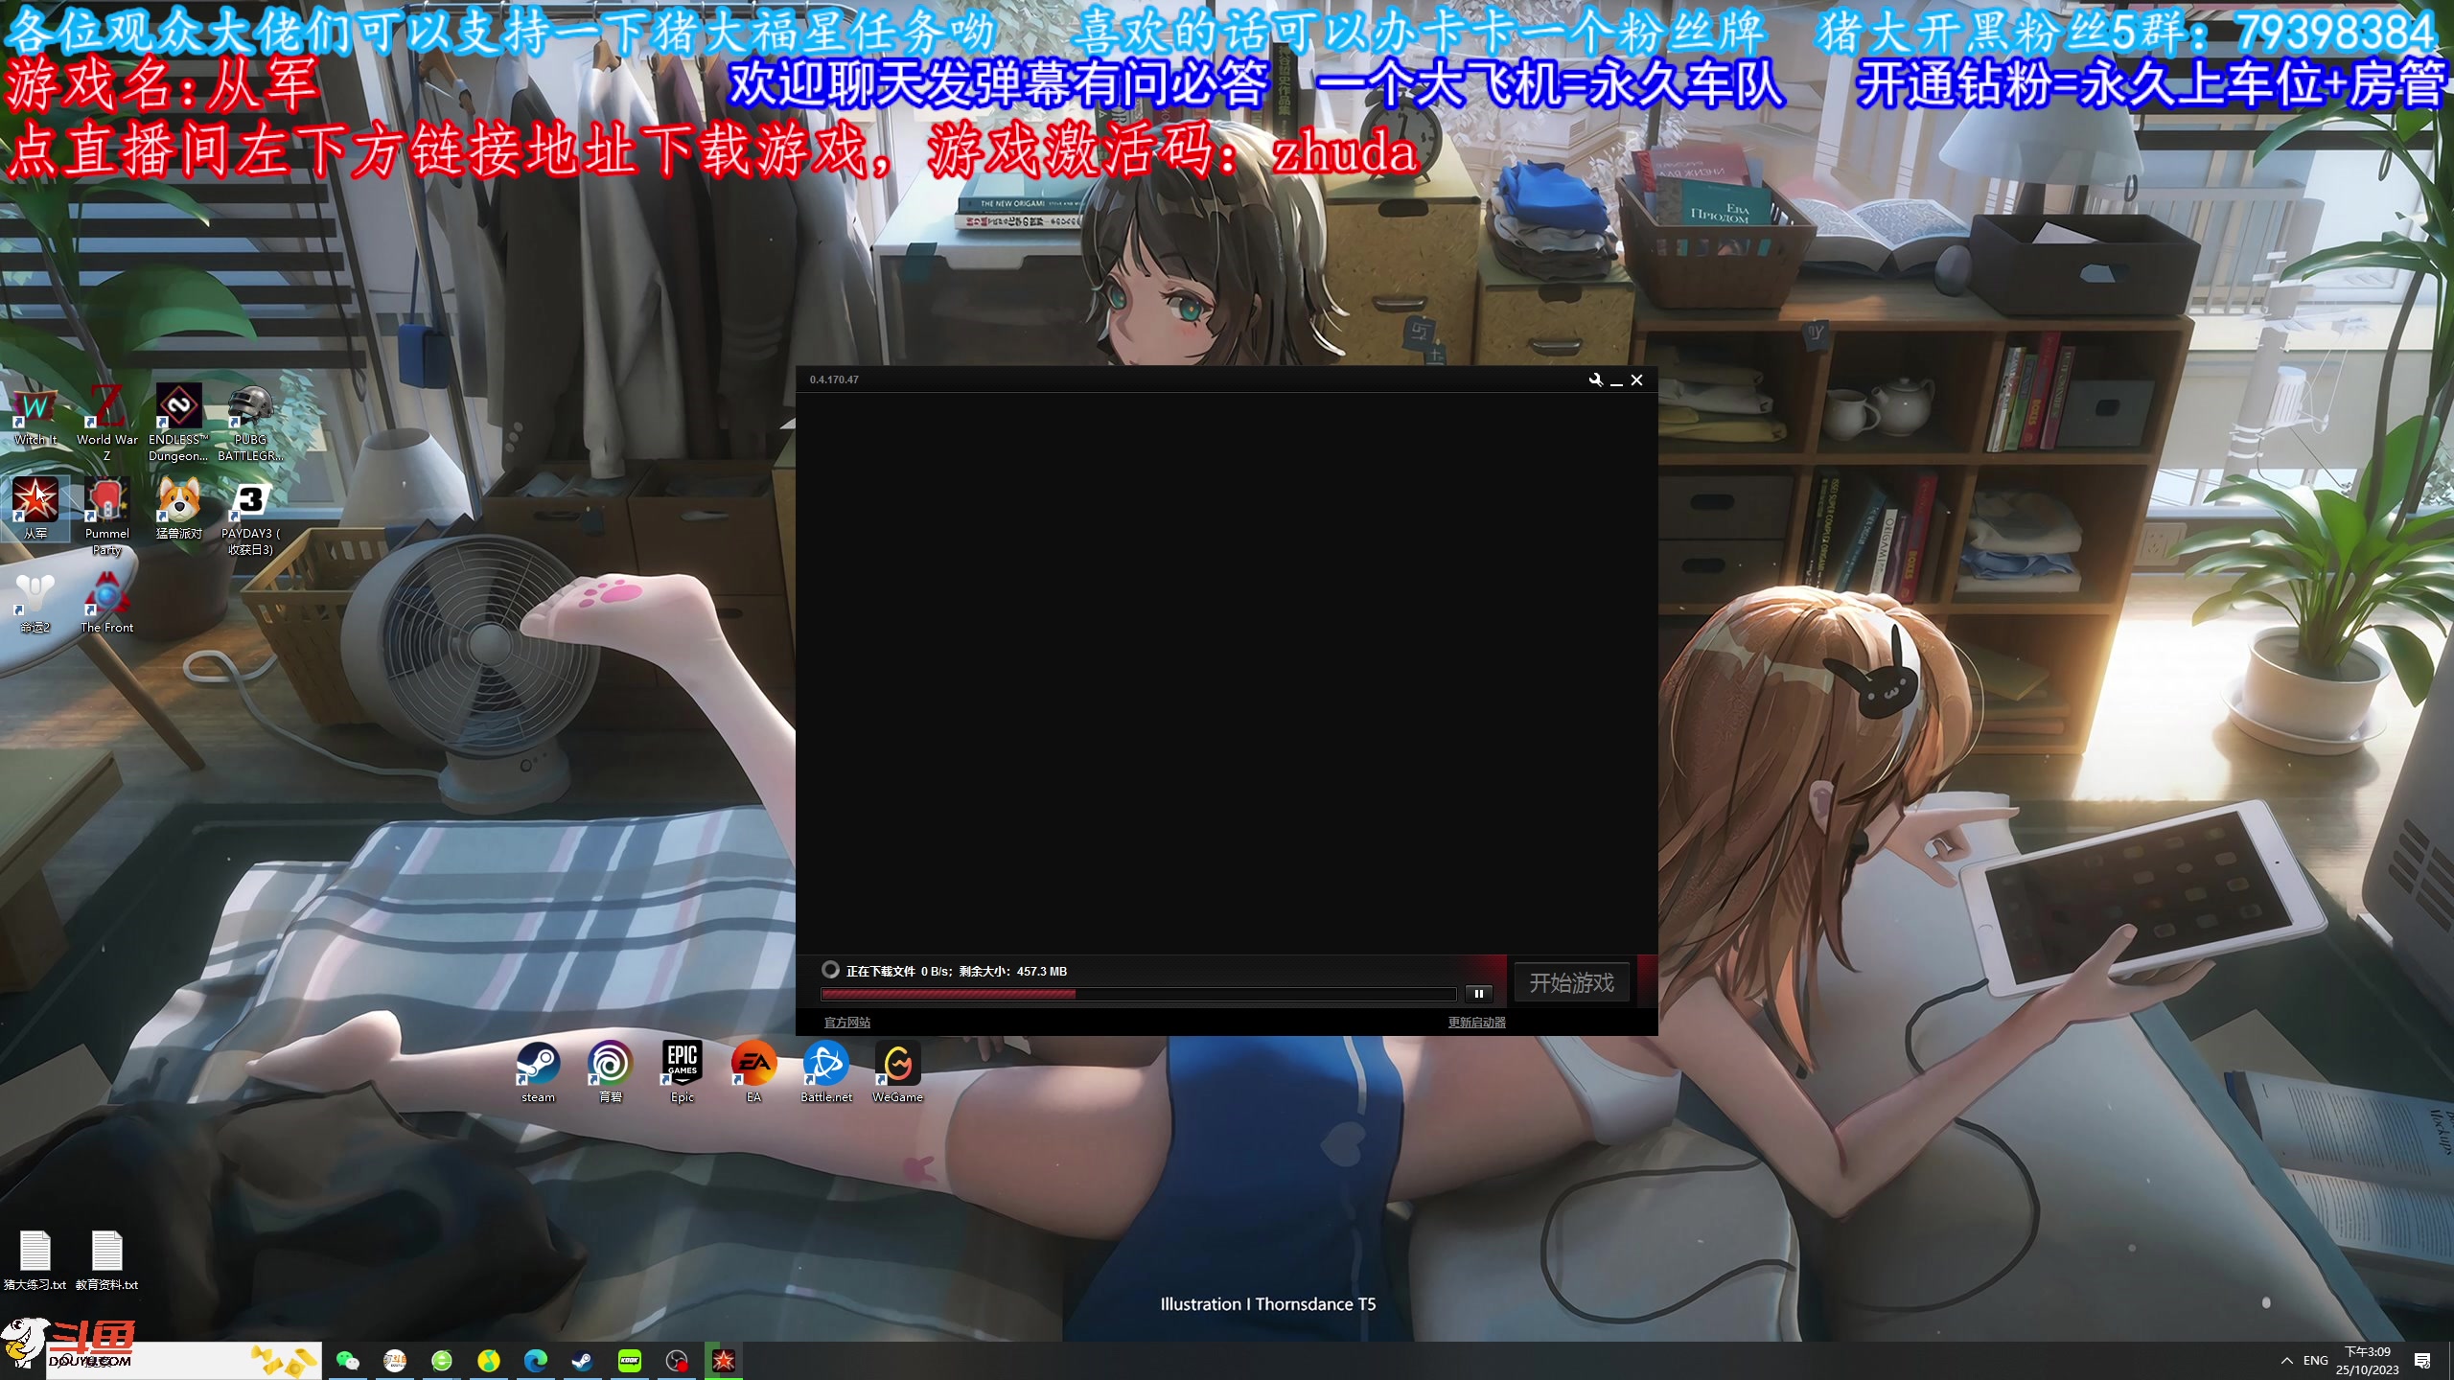This screenshot has width=2454, height=1380.
Task: Switch the ENG input language indicator
Action: pyautogui.click(x=2316, y=1361)
